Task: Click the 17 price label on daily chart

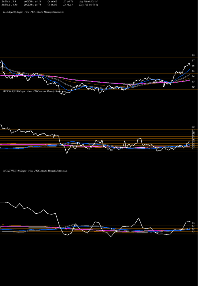Action: (193, 60)
